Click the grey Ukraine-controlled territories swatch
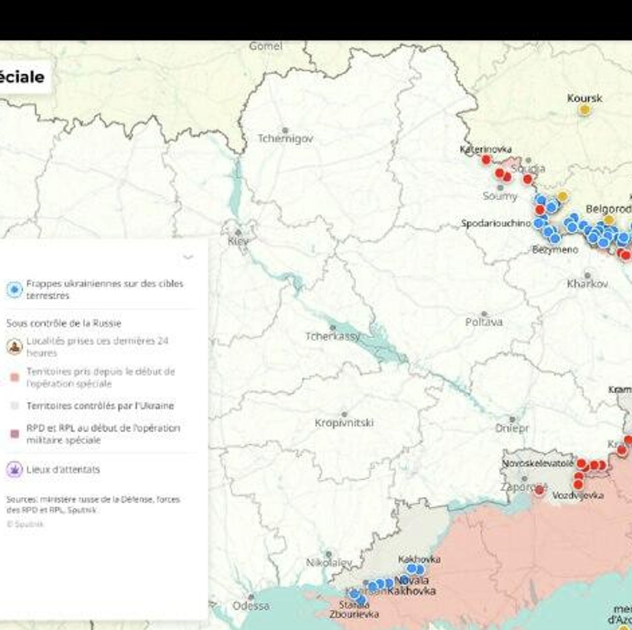 point(14,406)
